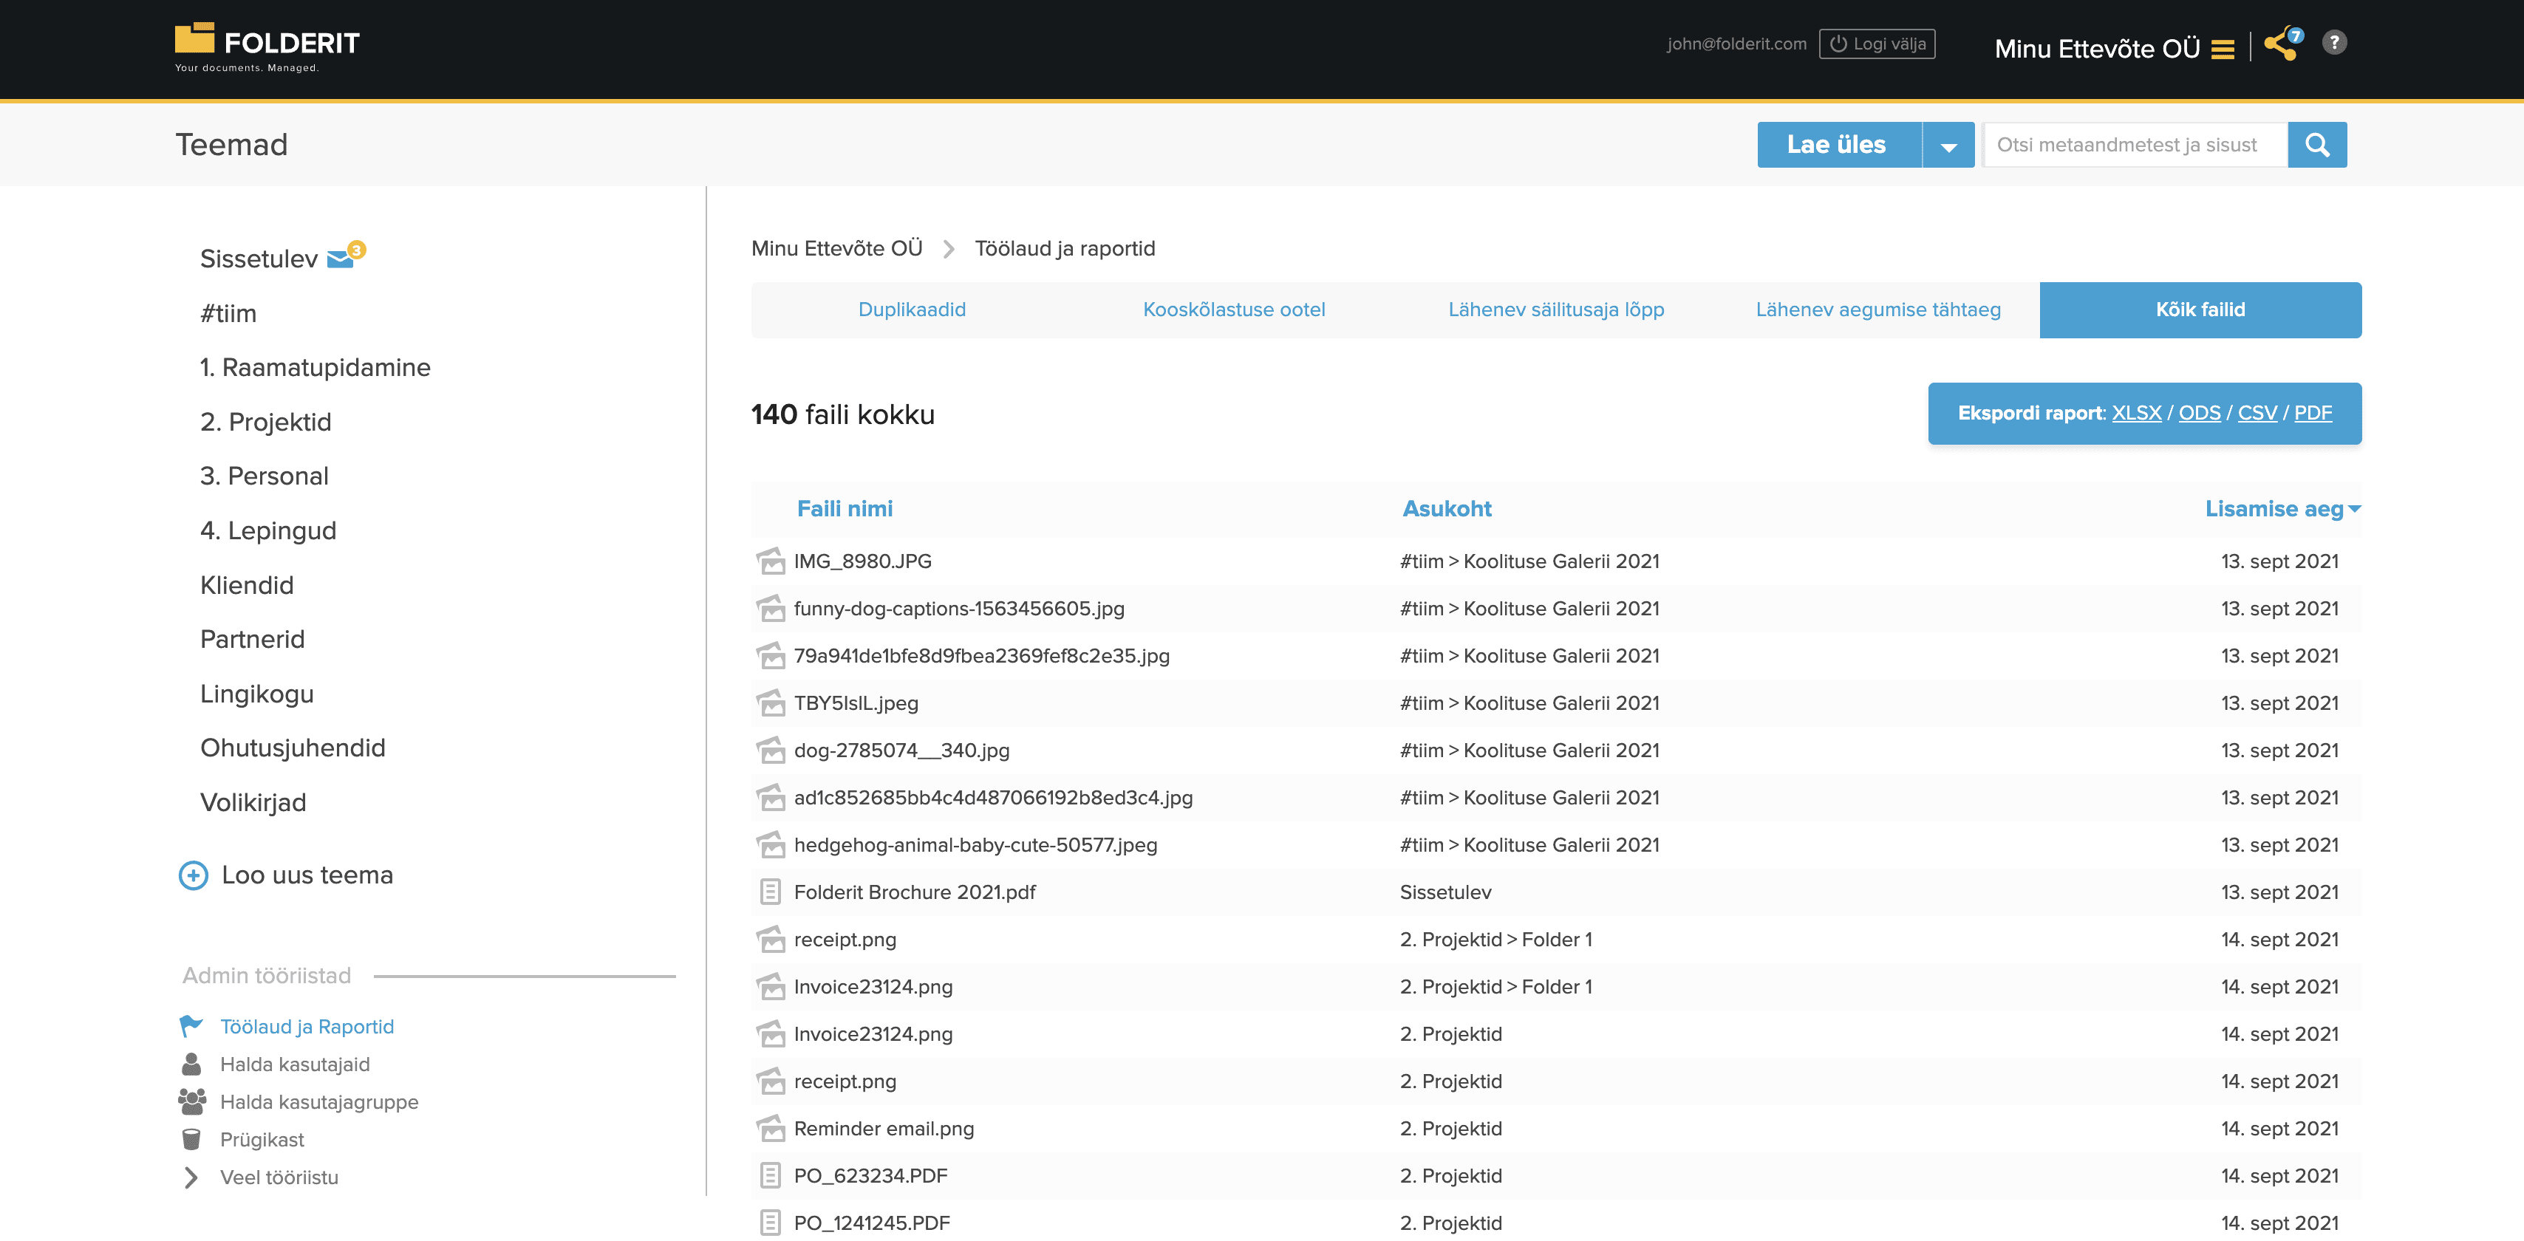Focus the Otsi metaandmetest ja sisust field
Screen dimensions: 2524x1241
(x=2136, y=145)
